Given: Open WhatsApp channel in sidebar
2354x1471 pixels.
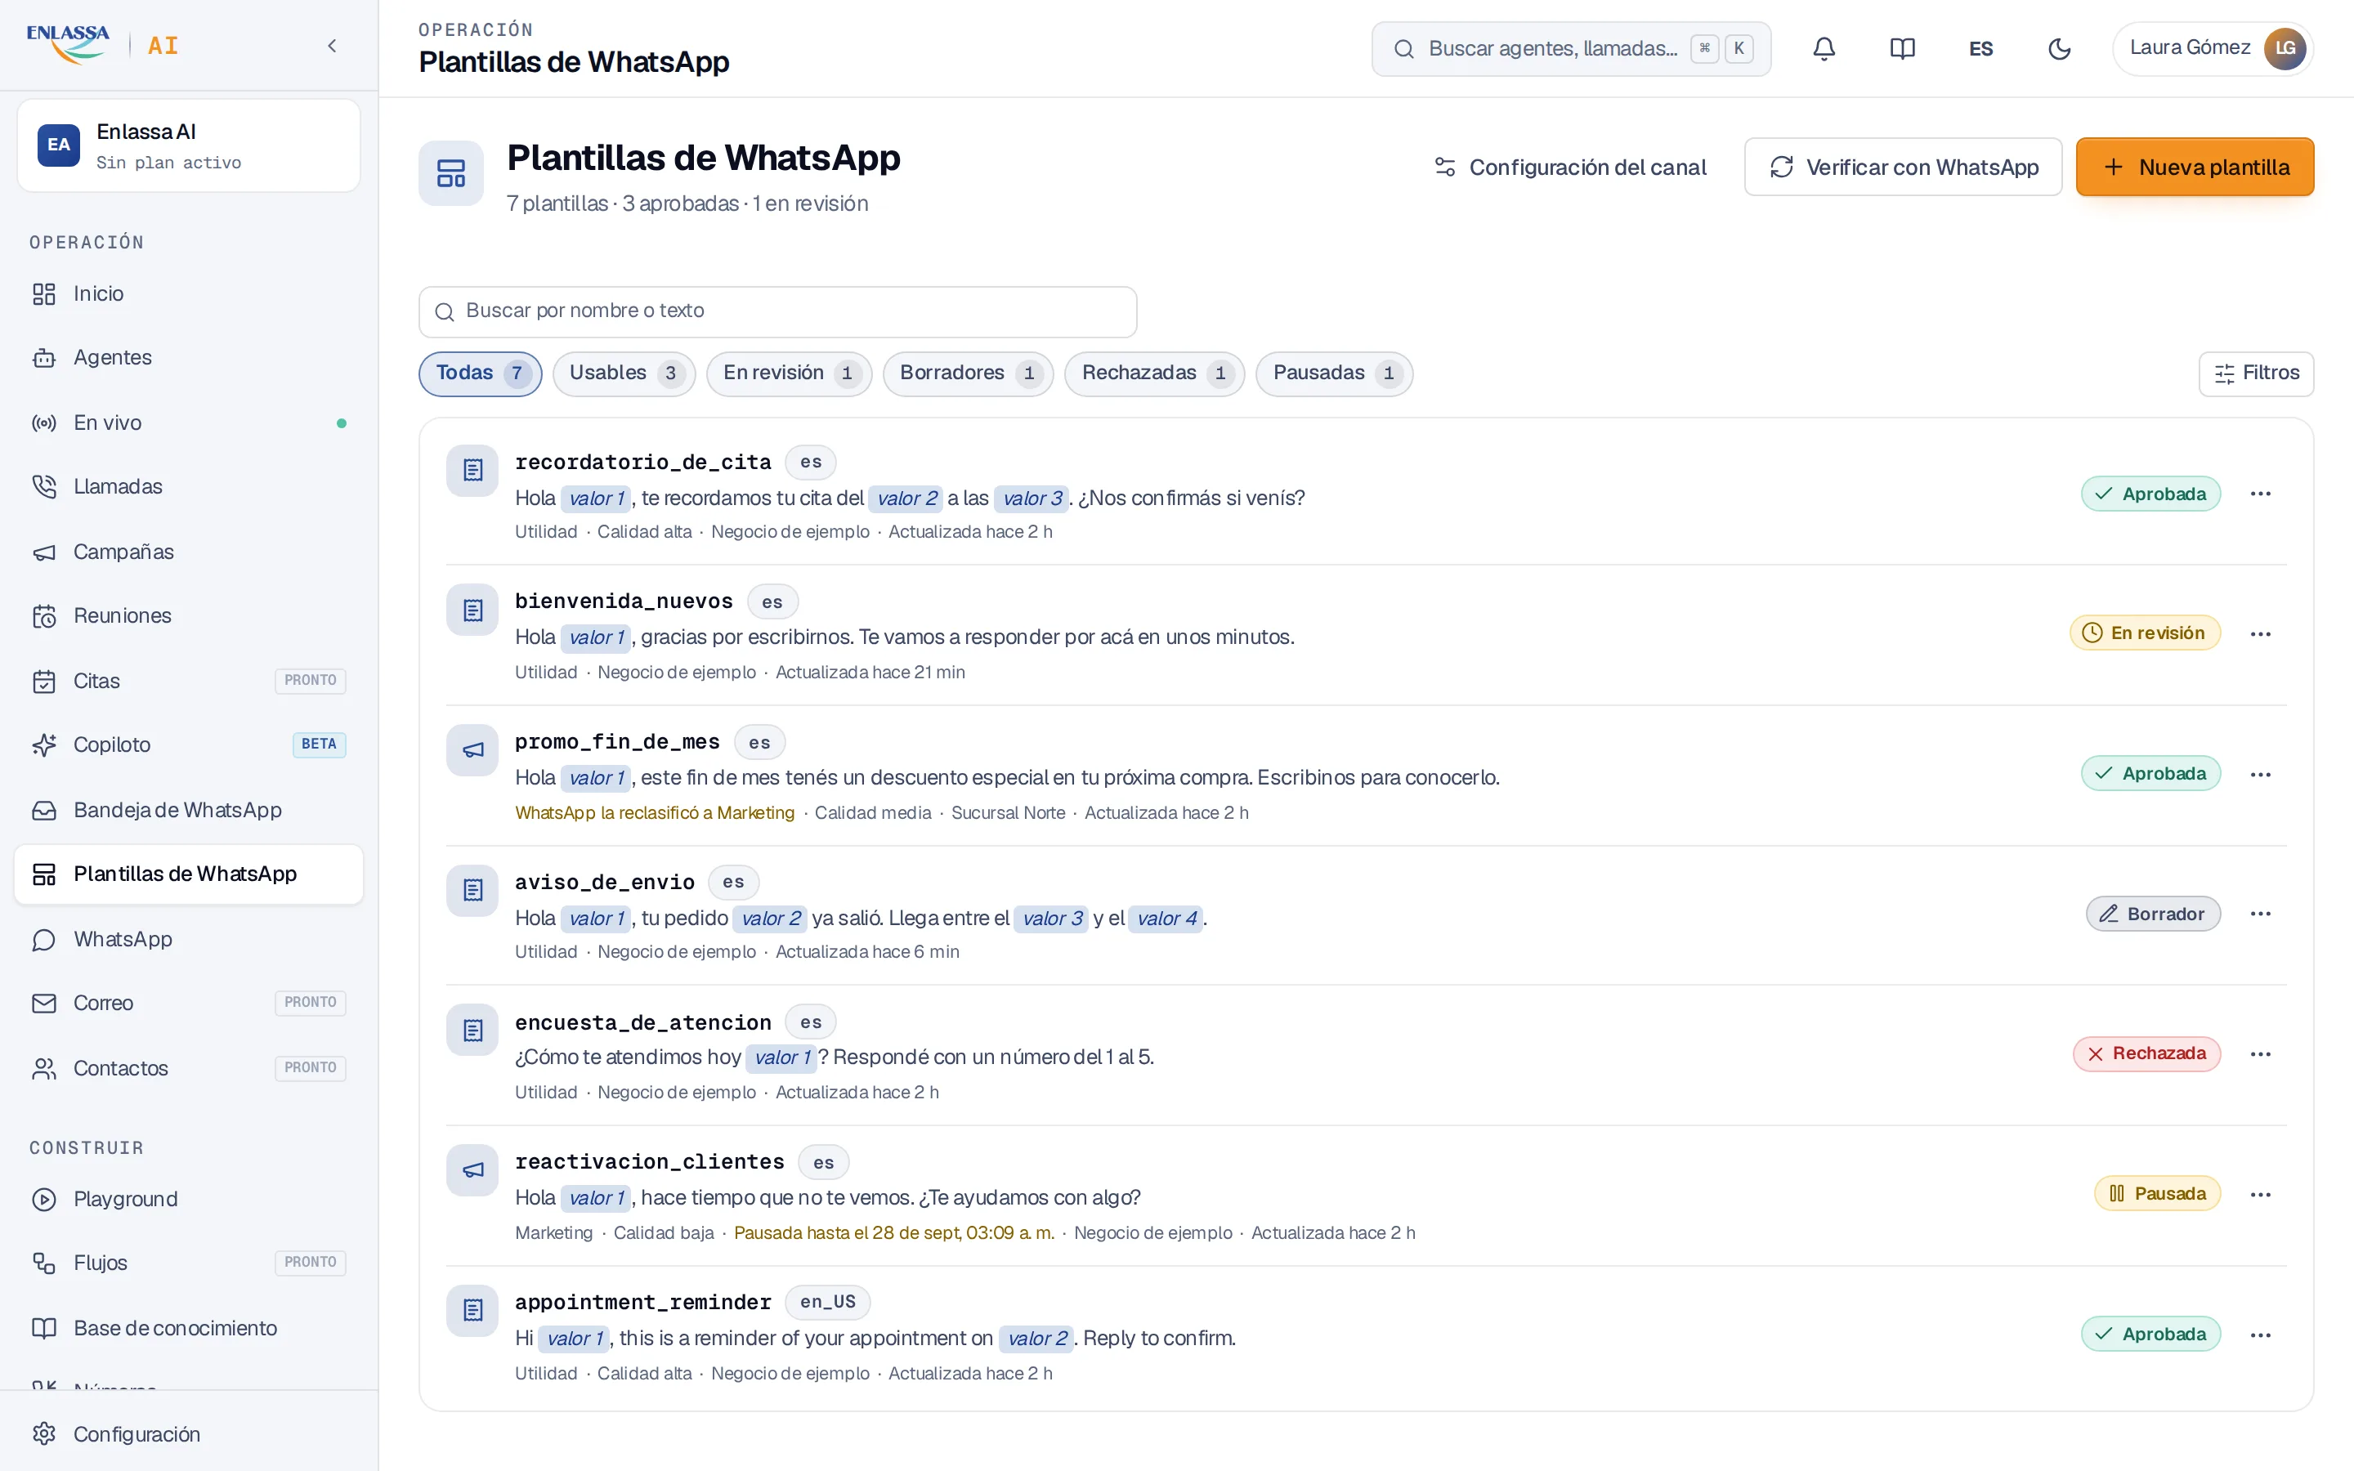Looking at the screenshot, I should [189, 940].
